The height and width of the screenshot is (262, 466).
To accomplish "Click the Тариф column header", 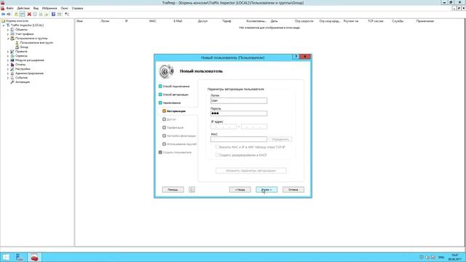I will (226, 21).
